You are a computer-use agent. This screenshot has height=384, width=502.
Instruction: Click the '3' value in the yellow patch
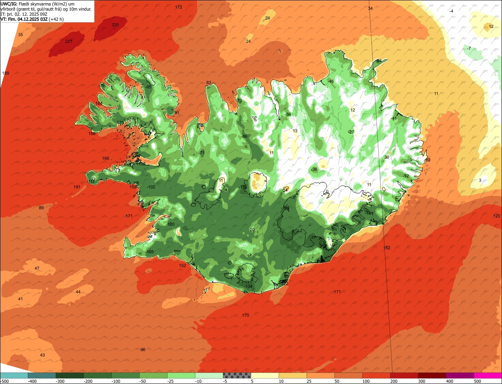point(480,180)
